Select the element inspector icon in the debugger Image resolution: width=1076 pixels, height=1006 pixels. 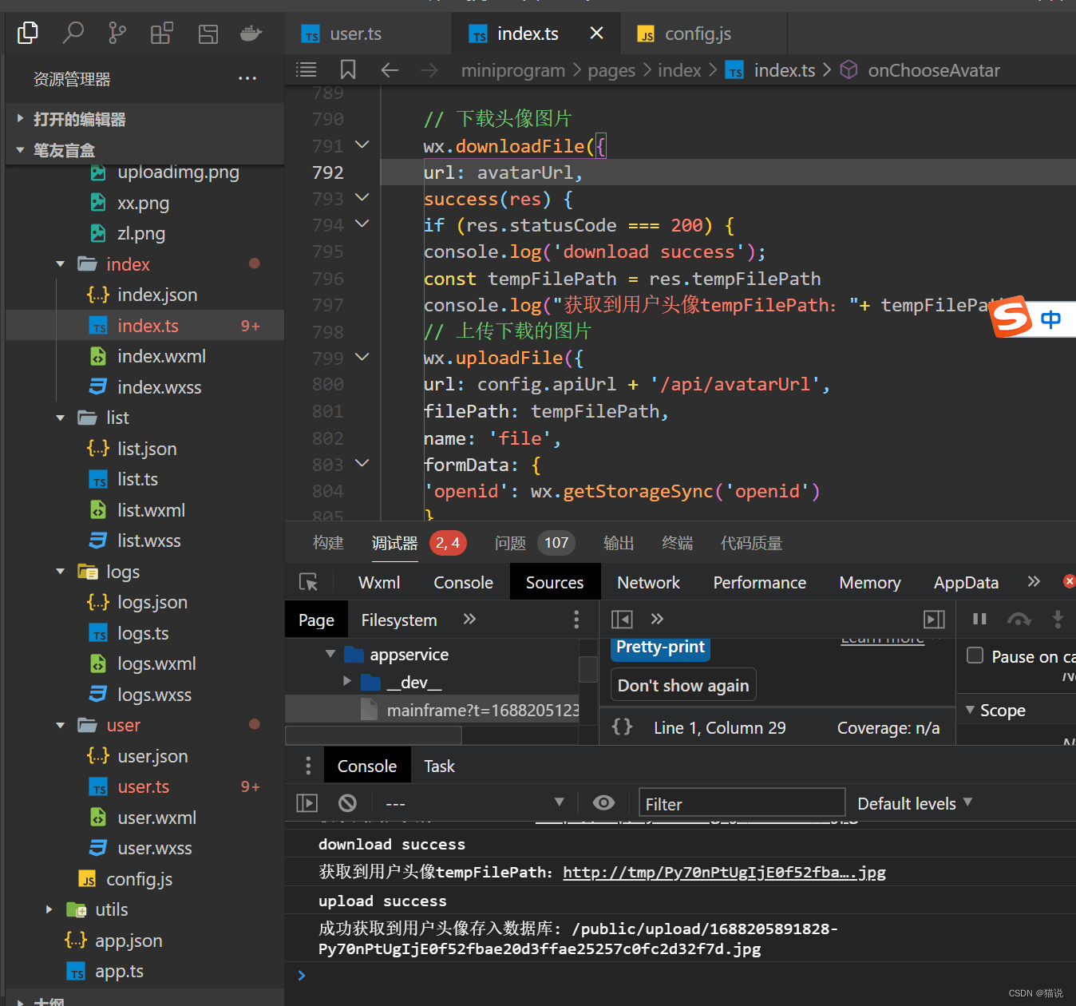308,582
